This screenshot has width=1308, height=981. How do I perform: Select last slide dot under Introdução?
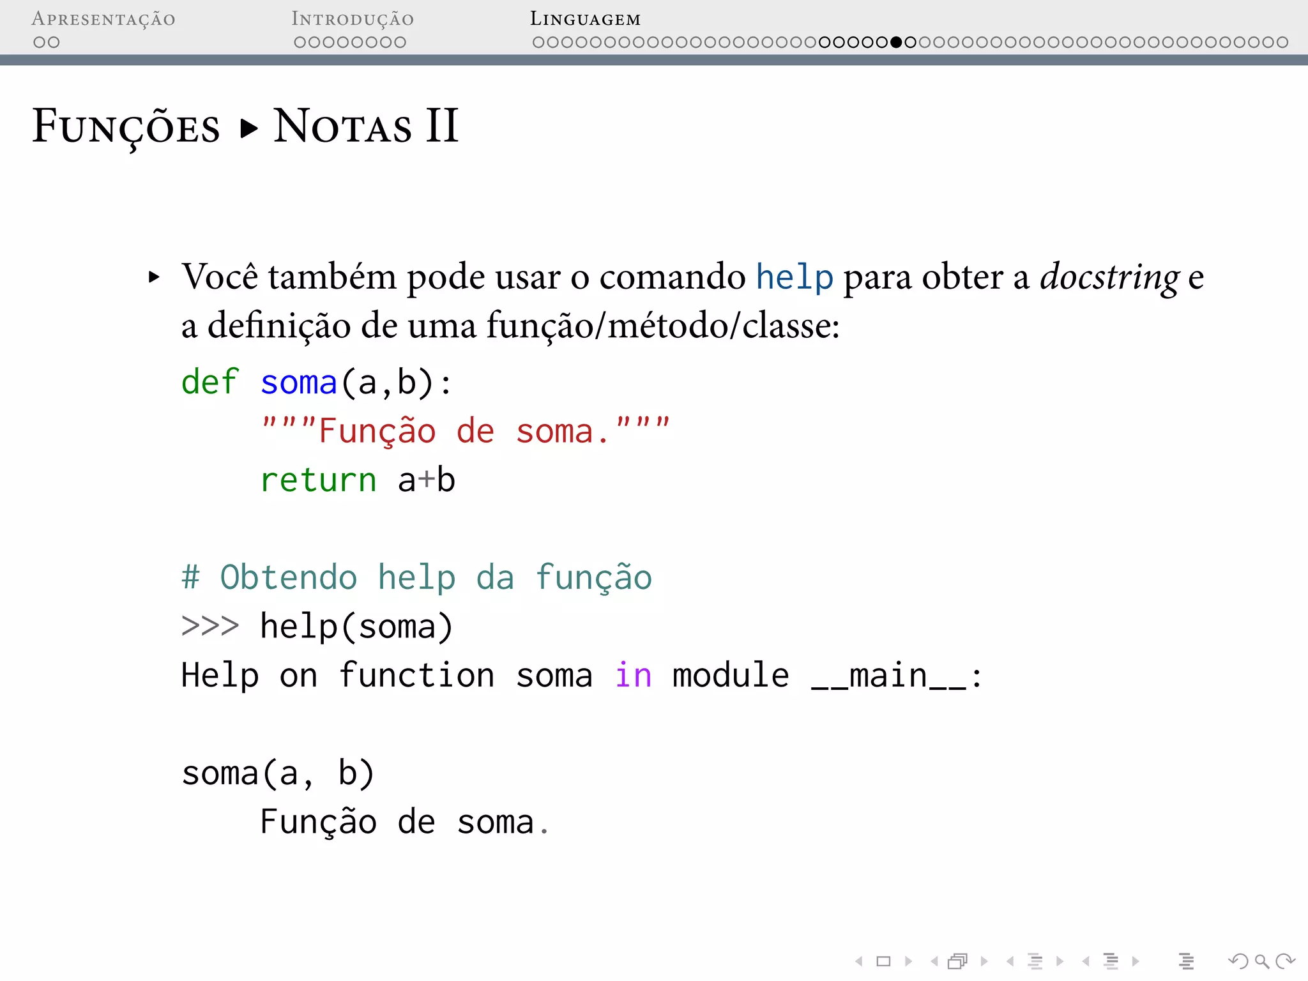400,42
